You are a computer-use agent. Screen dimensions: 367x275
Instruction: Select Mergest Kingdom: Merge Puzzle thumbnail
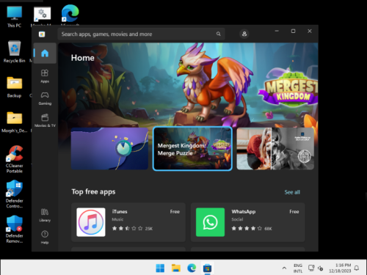point(192,149)
